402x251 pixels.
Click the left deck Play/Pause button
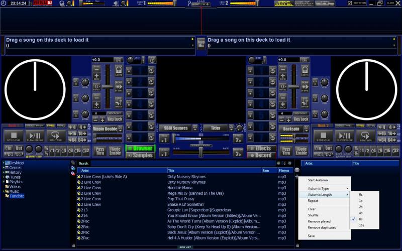point(35,136)
